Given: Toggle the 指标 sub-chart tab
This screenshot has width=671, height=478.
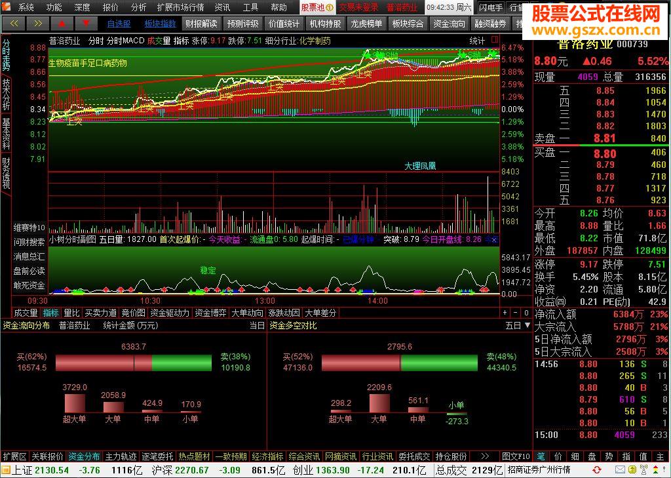Looking at the screenshot, I should click(x=51, y=313).
